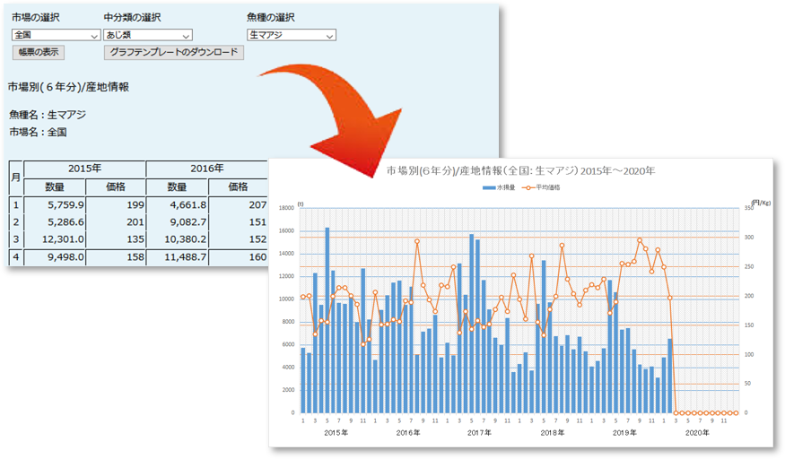785x459 pixels.
Task: Click the cell containing 11,488.7
Action: (x=177, y=257)
